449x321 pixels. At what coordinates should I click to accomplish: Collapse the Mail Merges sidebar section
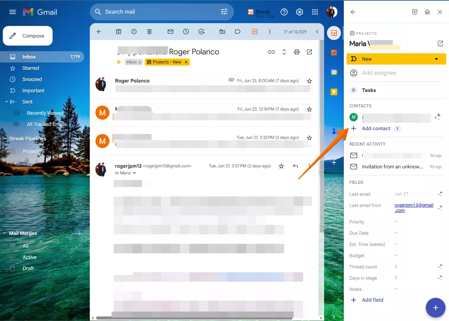click(x=5, y=234)
